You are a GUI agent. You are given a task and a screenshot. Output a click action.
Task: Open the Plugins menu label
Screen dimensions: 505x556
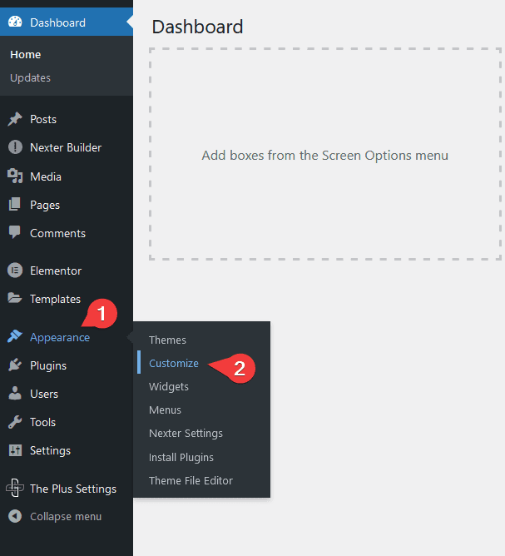pos(48,366)
